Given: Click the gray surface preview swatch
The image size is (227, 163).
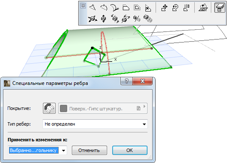Looking at the screenshot, I should coord(63,108).
